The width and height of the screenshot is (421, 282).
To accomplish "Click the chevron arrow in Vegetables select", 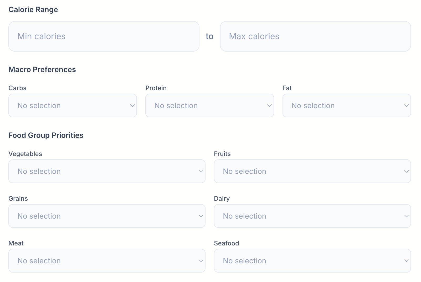I will (x=201, y=171).
